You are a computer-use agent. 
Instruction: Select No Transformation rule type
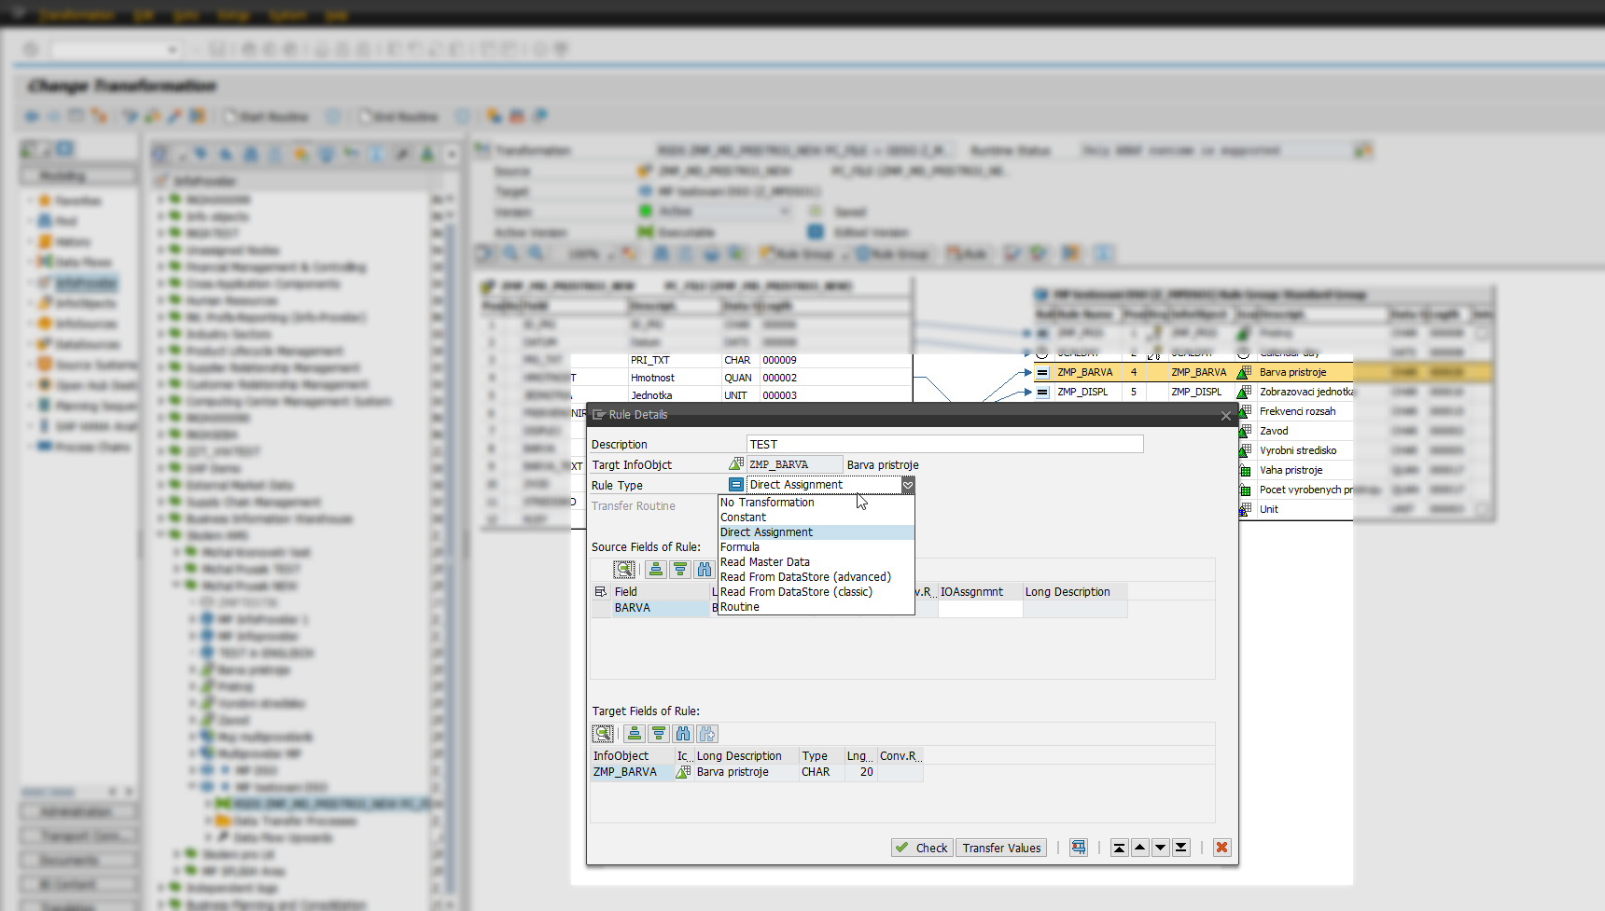767,503
